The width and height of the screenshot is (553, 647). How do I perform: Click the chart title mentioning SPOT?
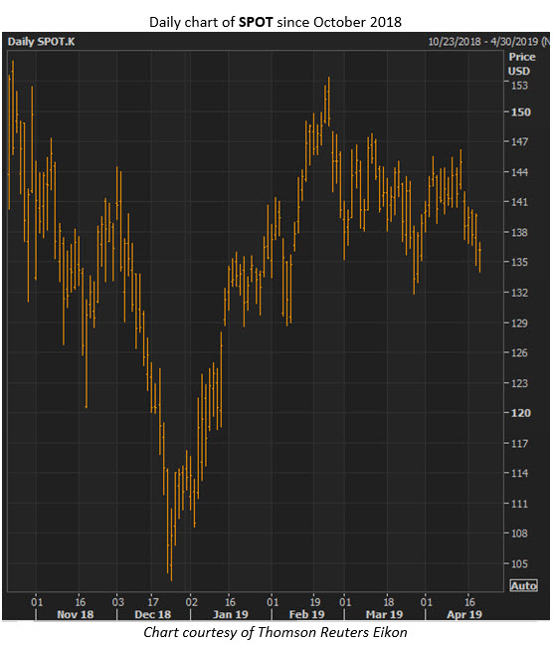tap(276, 22)
